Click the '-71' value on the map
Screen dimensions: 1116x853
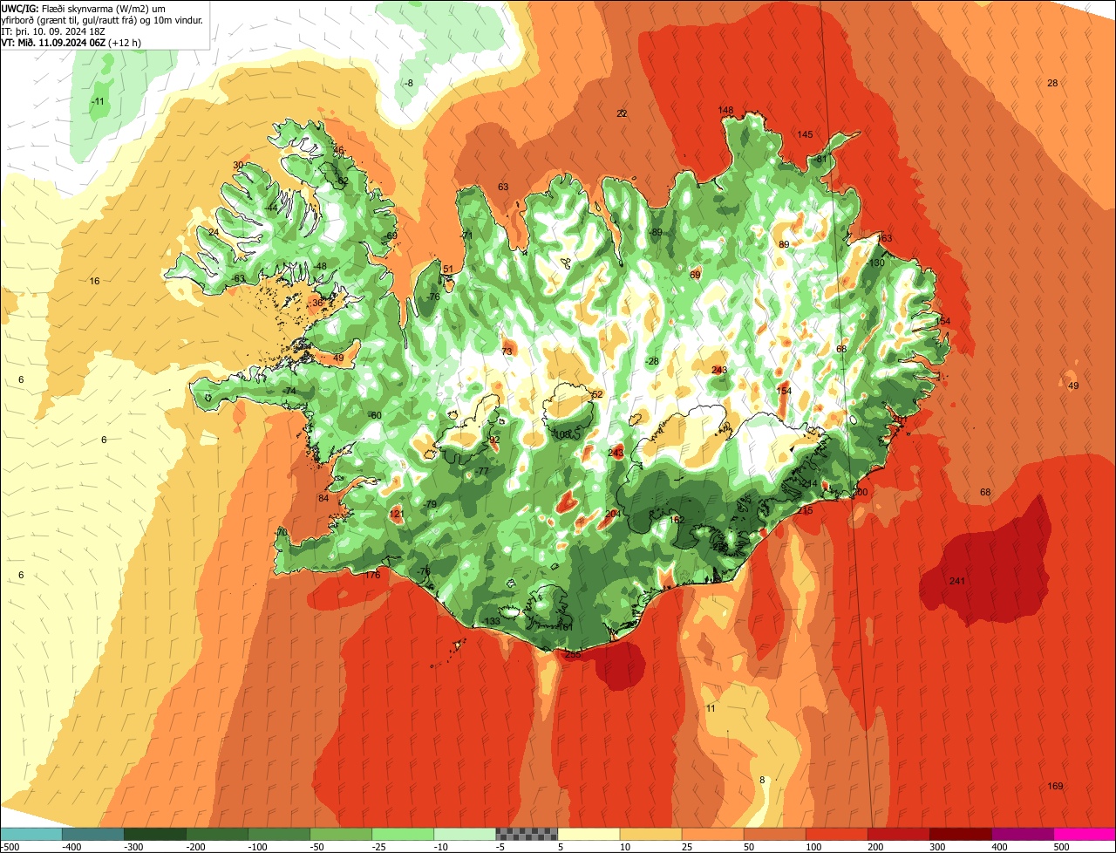[x=466, y=235]
